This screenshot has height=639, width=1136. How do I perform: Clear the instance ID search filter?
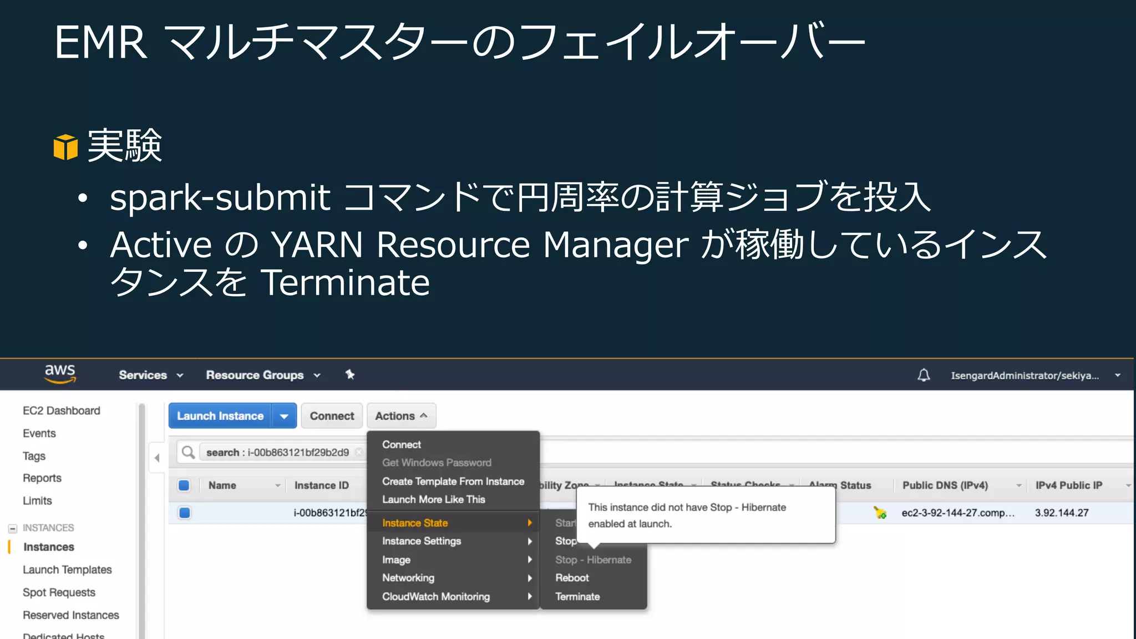point(359,452)
